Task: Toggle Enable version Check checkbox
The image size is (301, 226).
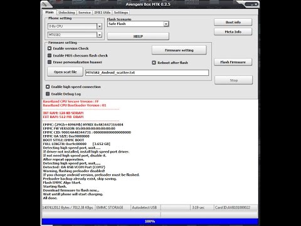Action: click(50, 48)
